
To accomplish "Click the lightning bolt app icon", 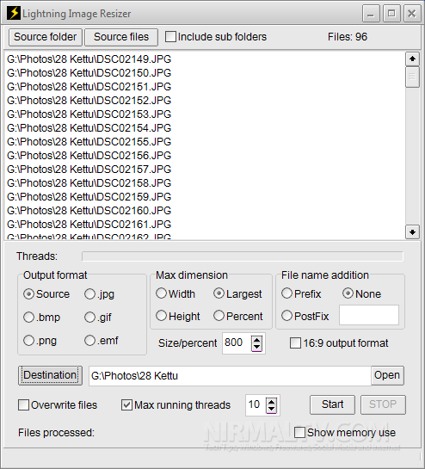I will (14, 13).
